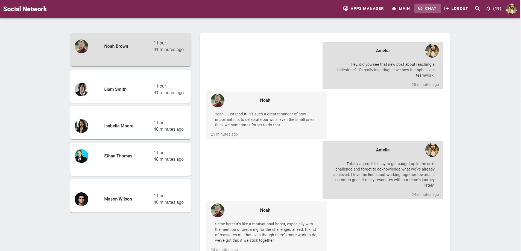Image resolution: width=521 pixels, height=251 pixels.
Task: Select the active Noah Brown chat entry
Action: click(x=130, y=49)
